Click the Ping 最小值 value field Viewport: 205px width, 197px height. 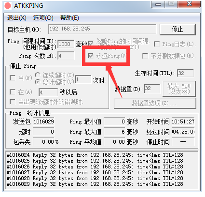point(114,121)
